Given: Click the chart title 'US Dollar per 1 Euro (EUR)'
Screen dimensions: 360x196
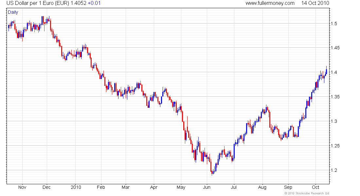Looking at the screenshot, I should coord(38,3).
